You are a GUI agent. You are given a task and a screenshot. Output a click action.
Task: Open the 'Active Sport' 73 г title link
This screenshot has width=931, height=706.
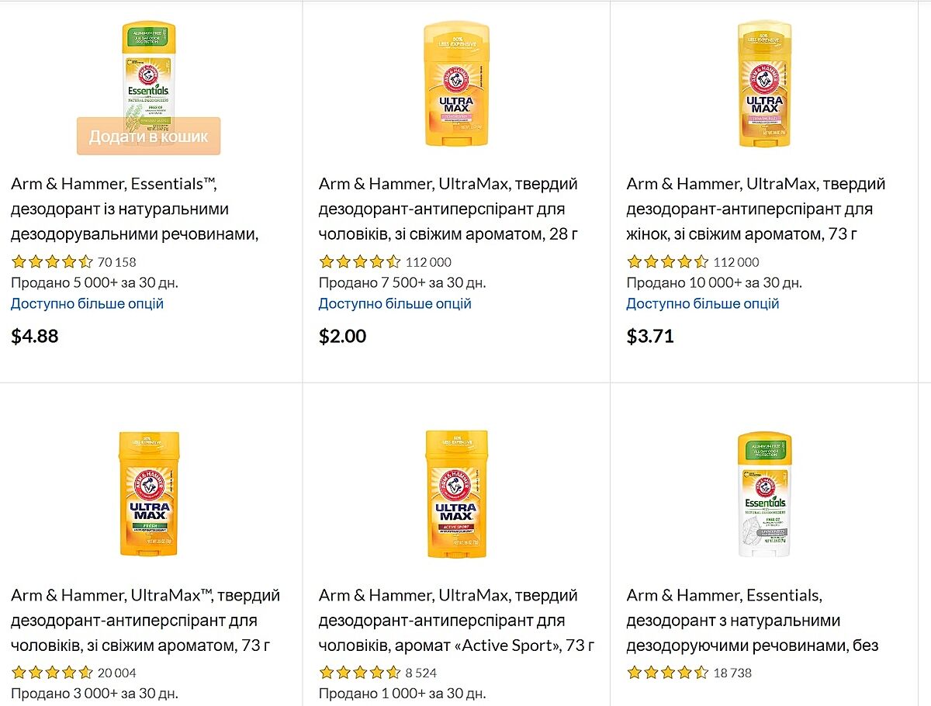456,620
